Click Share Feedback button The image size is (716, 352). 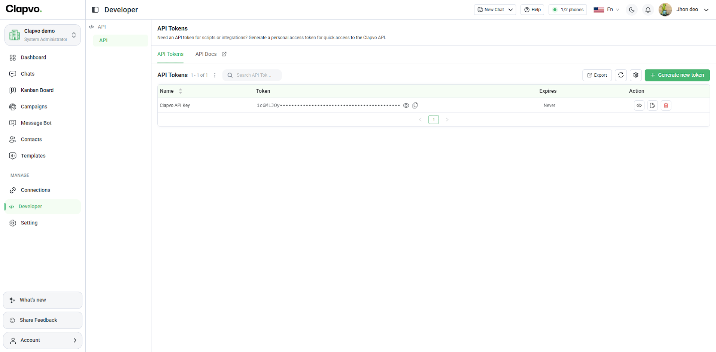coord(43,320)
